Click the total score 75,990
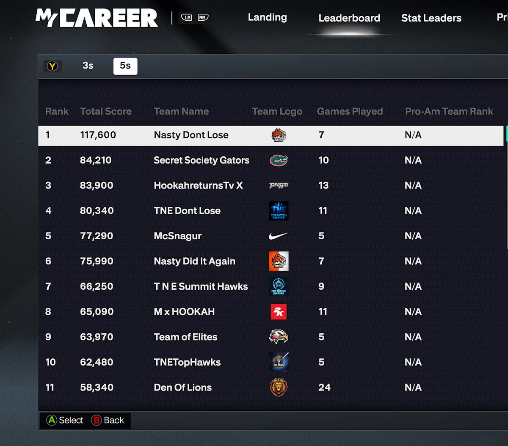Screen dimensions: 508x446 coord(97,261)
